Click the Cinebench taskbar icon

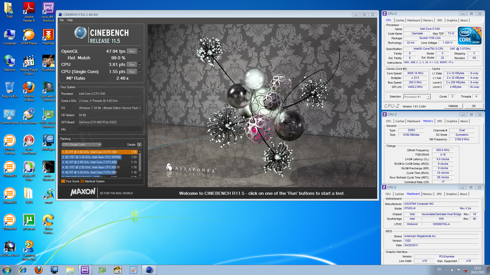pyautogui.click(x=149, y=270)
